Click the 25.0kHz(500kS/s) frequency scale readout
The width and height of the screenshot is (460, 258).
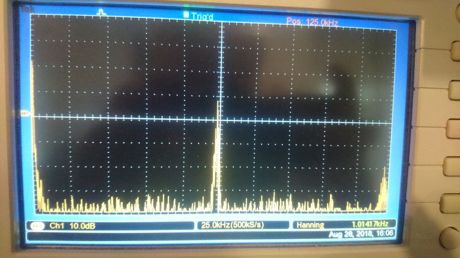click(x=233, y=225)
